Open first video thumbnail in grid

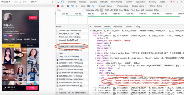point(8,56)
